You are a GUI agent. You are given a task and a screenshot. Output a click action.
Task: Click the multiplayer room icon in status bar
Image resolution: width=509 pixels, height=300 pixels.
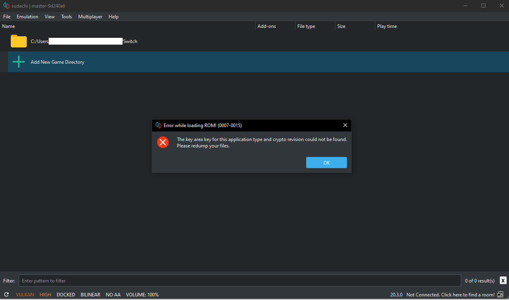[501, 295]
